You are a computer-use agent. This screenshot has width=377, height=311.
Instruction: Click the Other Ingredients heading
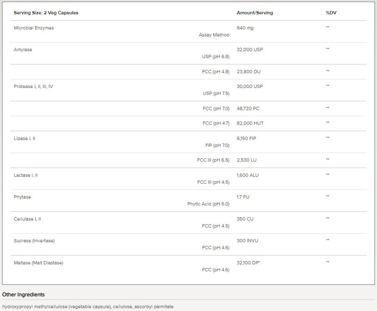tap(23, 295)
